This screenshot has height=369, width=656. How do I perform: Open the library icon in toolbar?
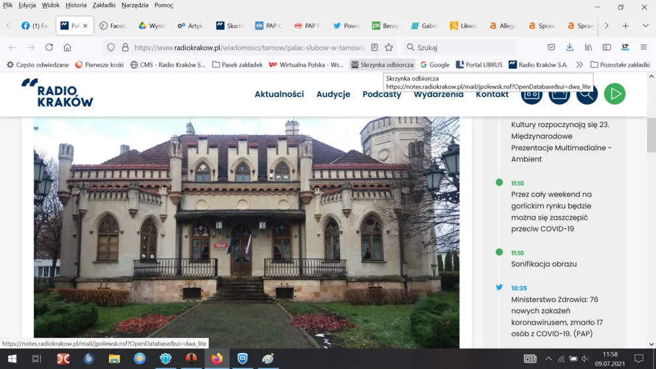[x=589, y=47]
